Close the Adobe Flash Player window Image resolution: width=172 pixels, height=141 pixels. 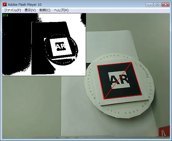coord(165,5)
